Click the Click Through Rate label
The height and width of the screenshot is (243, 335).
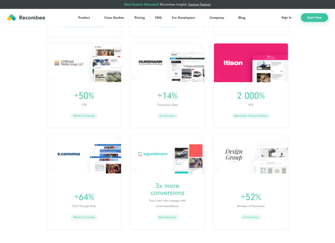(x=84, y=206)
